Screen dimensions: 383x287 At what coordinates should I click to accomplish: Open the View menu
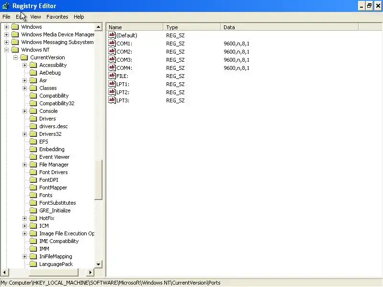click(35, 17)
